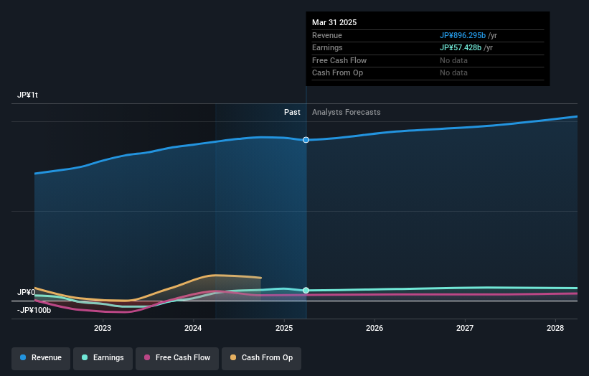The image size is (589, 376).
Task: Click the Revenue row label in tooltip
Action: pos(327,35)
